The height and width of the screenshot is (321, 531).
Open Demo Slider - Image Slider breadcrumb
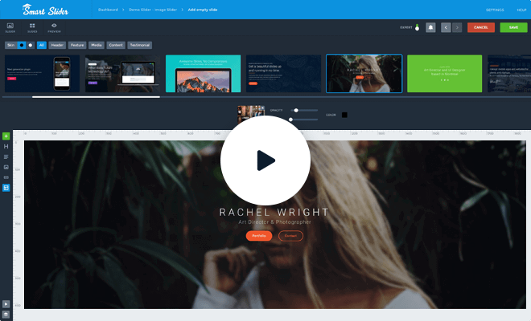pyautogui.click(x=153, y=10)
